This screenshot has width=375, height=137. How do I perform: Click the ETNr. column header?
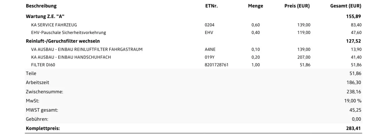pyautogui.click(x=211, y=6)
